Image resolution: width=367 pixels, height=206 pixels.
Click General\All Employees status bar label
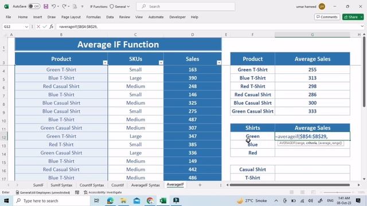(x=43, y=192)
